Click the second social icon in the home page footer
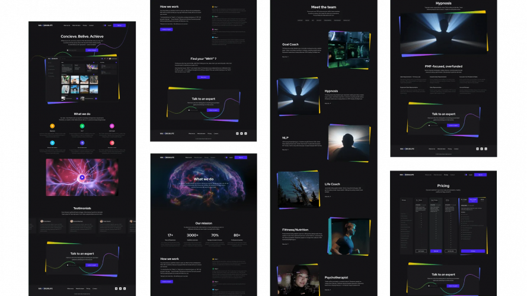 pos(120,289)
